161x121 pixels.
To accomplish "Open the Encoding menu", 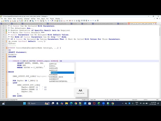I will pyautogui.click(x=20, y=19).
